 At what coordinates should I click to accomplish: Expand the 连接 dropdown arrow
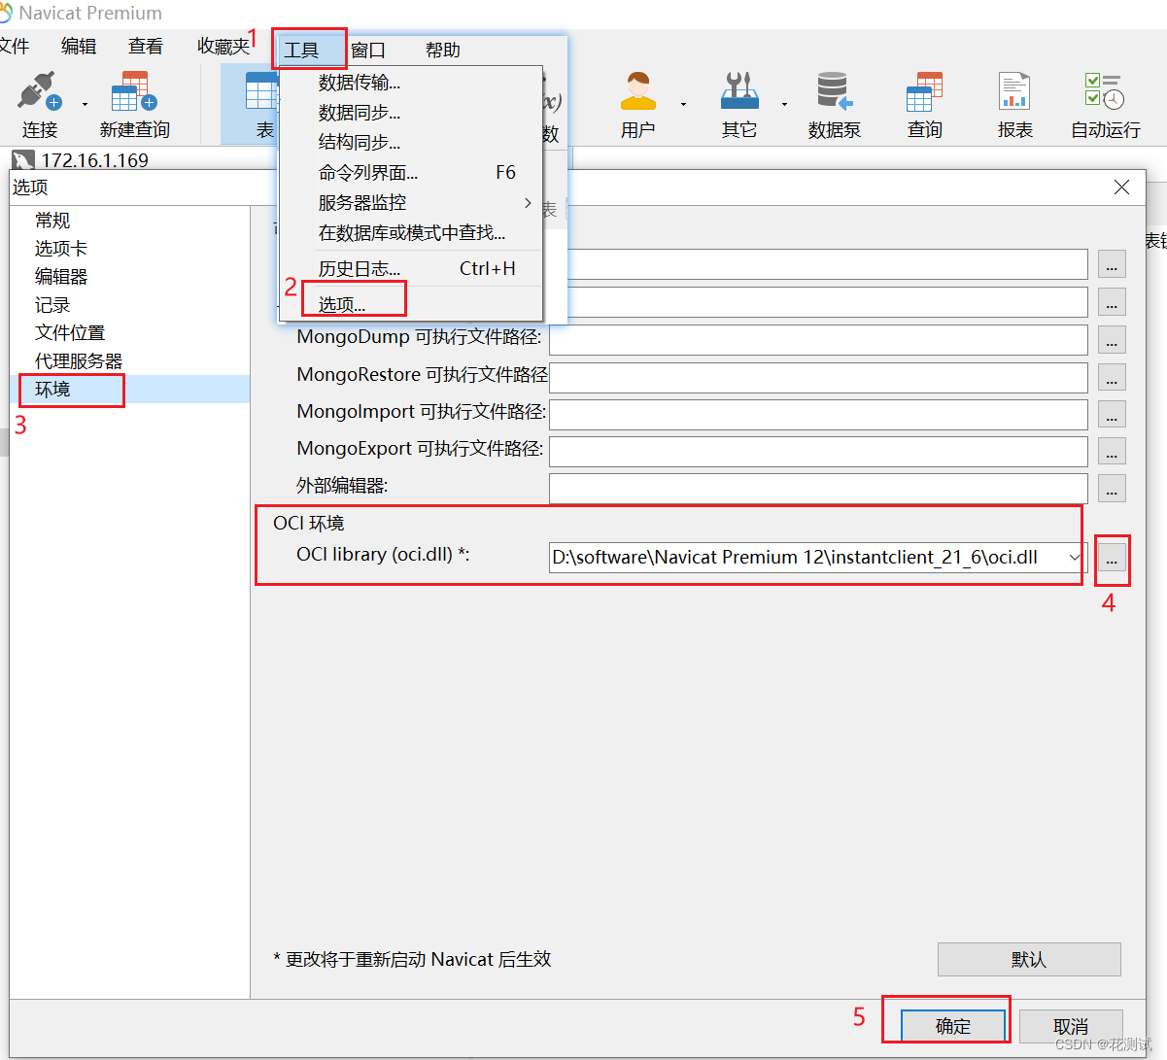[85, 104]
